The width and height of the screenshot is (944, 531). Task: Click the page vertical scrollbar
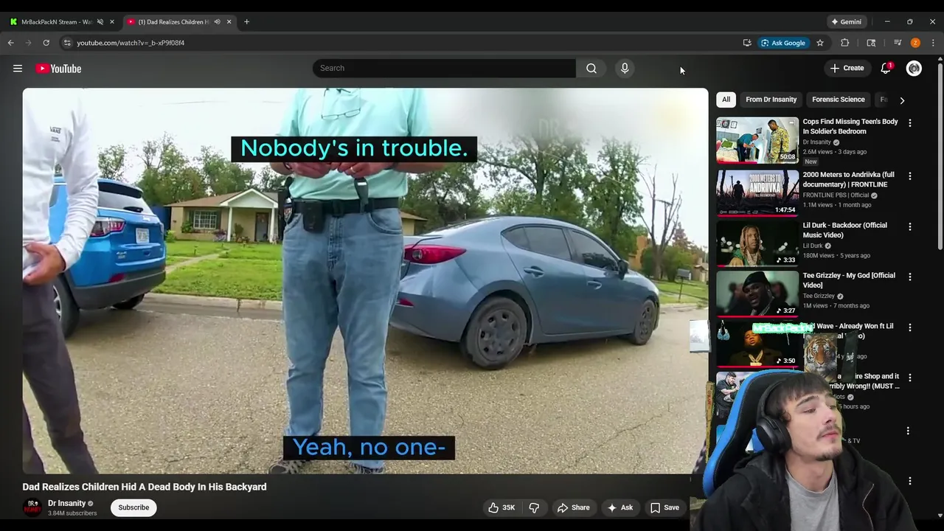pos(940,155)
